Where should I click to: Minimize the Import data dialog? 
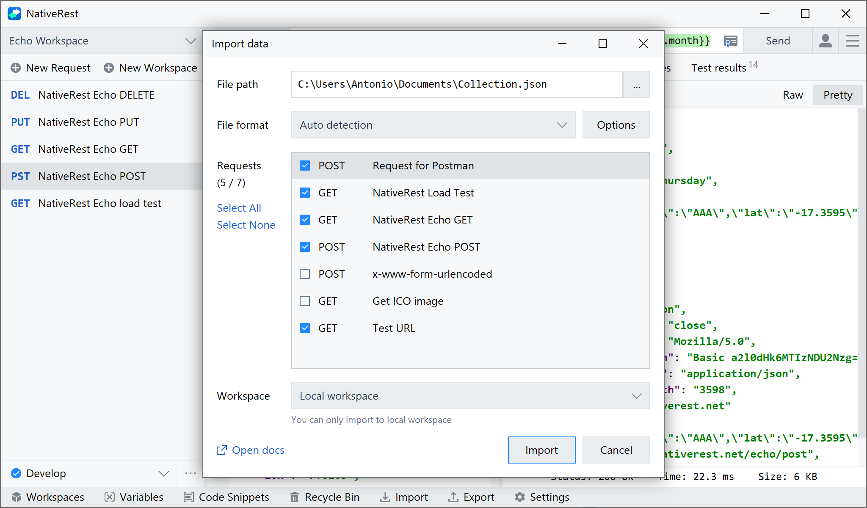[x=562, y=44]
